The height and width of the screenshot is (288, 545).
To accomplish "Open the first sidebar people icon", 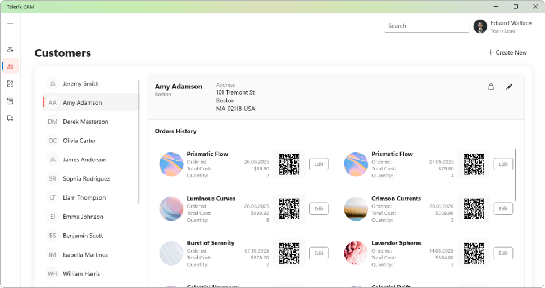I will click(11, 49).
